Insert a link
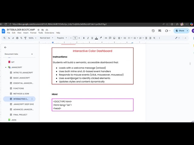Viewport: 194px width, 145px height. pos(106,38)
